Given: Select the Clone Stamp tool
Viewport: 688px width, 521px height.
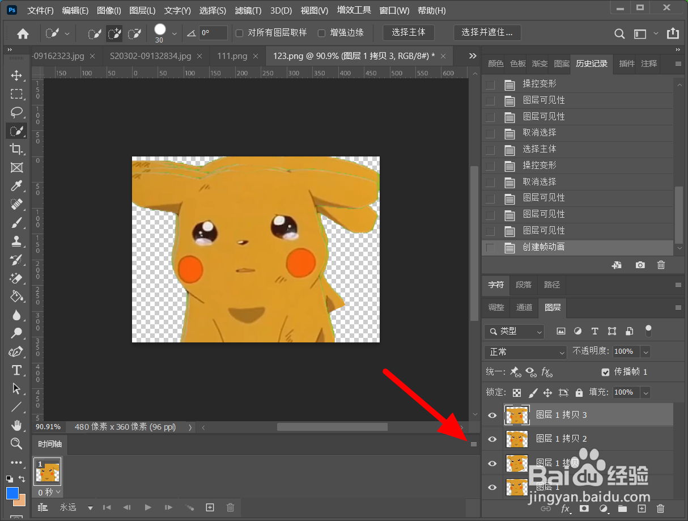Looking at the screenshot, I should 16,241.
